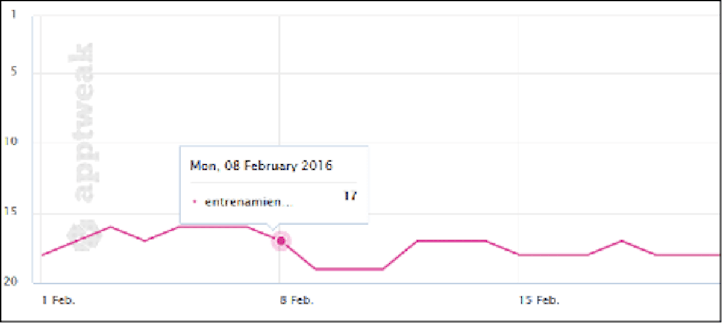Click the line point at 15 Feb

[519, 255]
